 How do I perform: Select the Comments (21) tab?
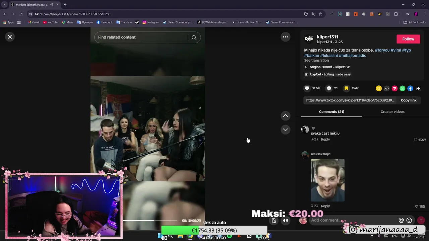tap(331, 112)
